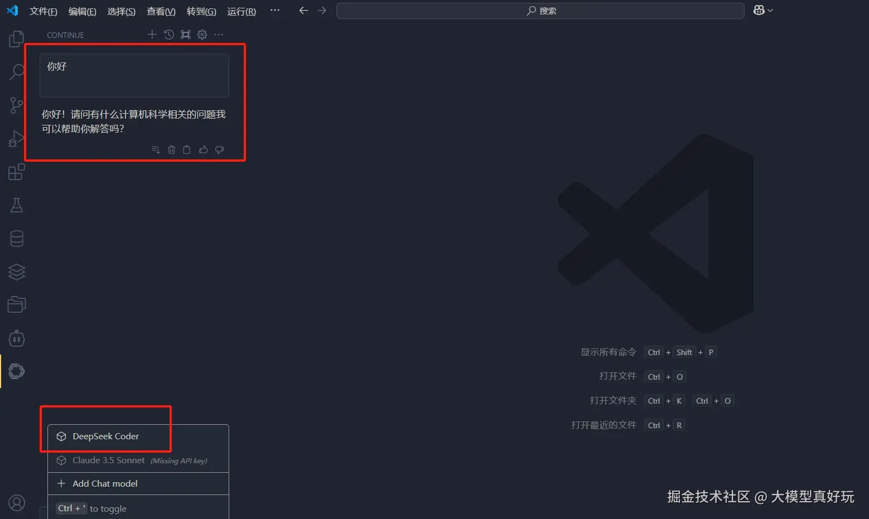
Task: Give thumbs down to the response
Action: (x=220, y=150)
